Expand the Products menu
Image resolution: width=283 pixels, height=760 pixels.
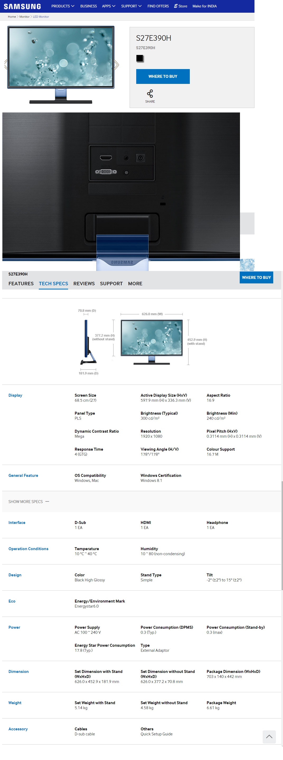click(x=63, y=6)
